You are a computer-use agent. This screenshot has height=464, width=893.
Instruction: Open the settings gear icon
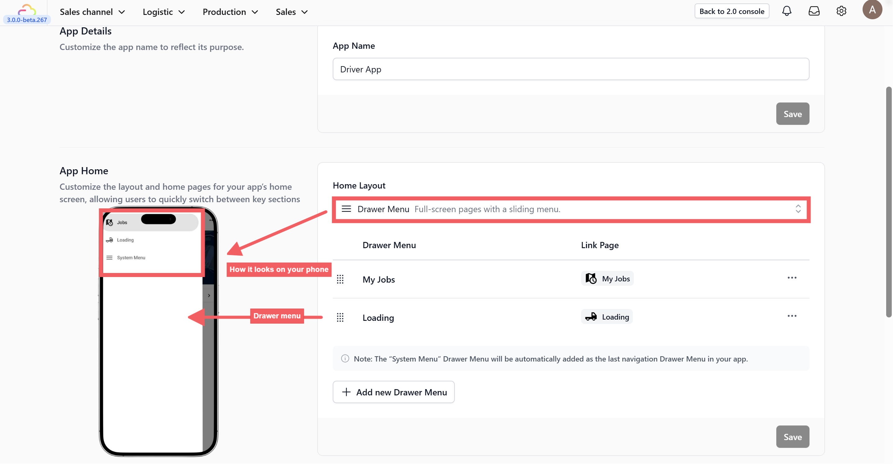(x=841, y=11)
